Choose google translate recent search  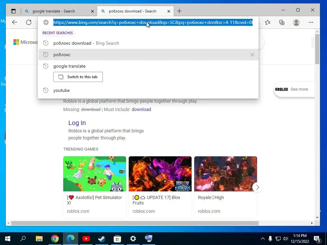[x=148, y=66]
